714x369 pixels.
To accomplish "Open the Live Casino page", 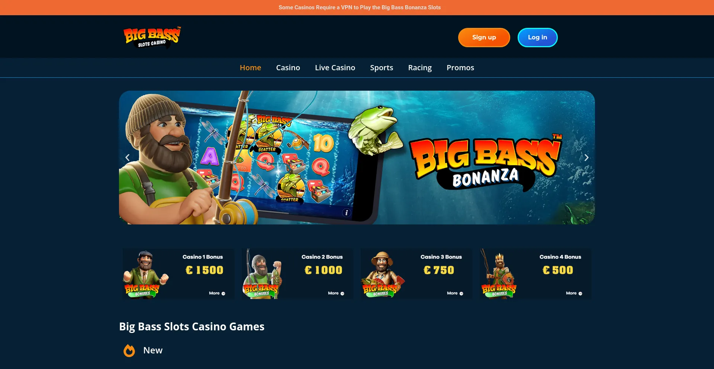I will (335, 68).
